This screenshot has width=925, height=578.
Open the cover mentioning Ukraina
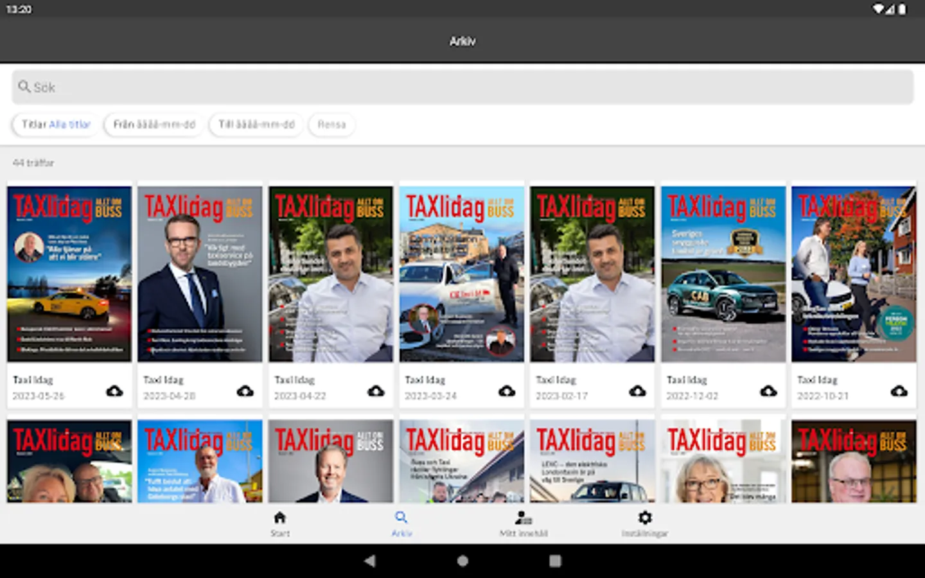point(462,461)
